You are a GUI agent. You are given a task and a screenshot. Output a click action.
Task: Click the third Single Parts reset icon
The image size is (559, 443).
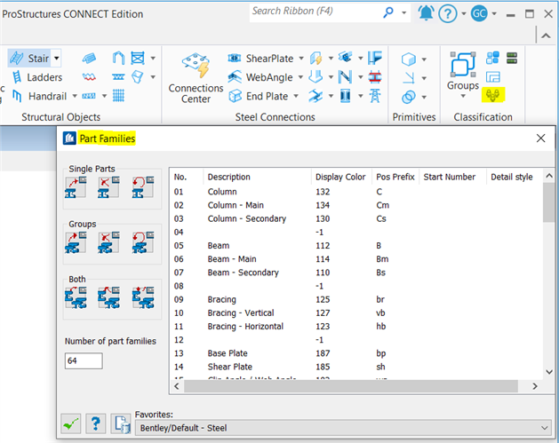pyautogui.click(x=143, y=187)
